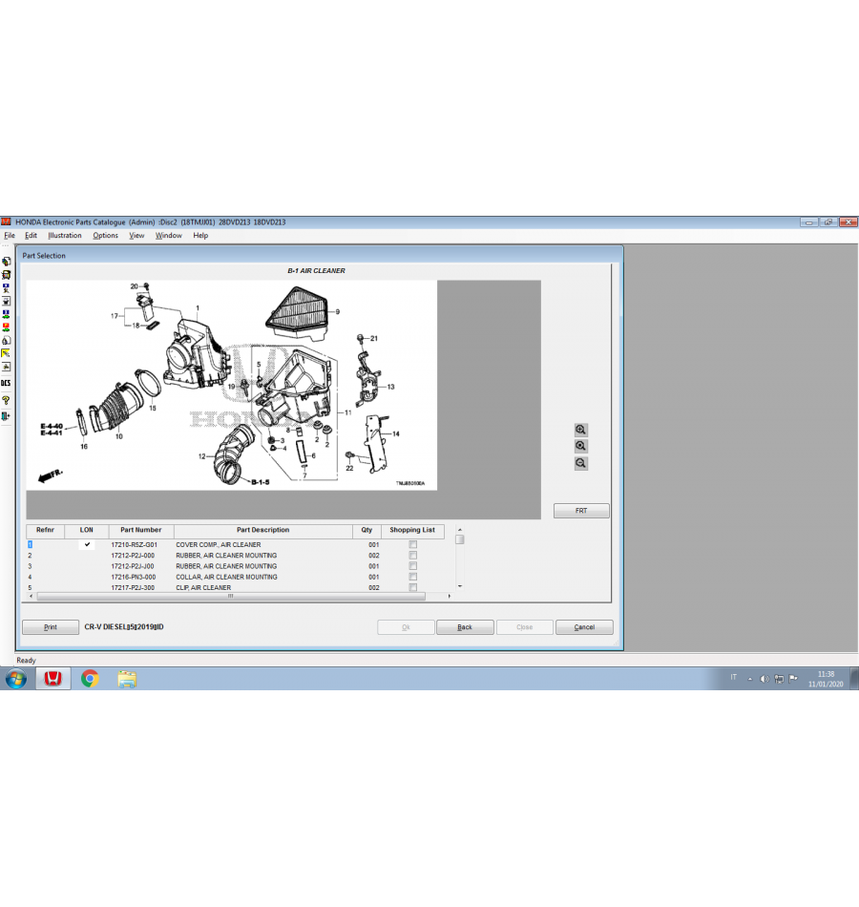Click the yellow vehicle icon in side toolbar

point(7,275)
